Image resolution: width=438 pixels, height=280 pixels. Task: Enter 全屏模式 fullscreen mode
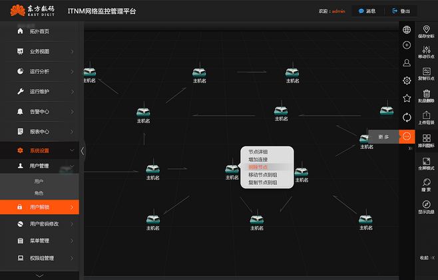coord(427,162)
